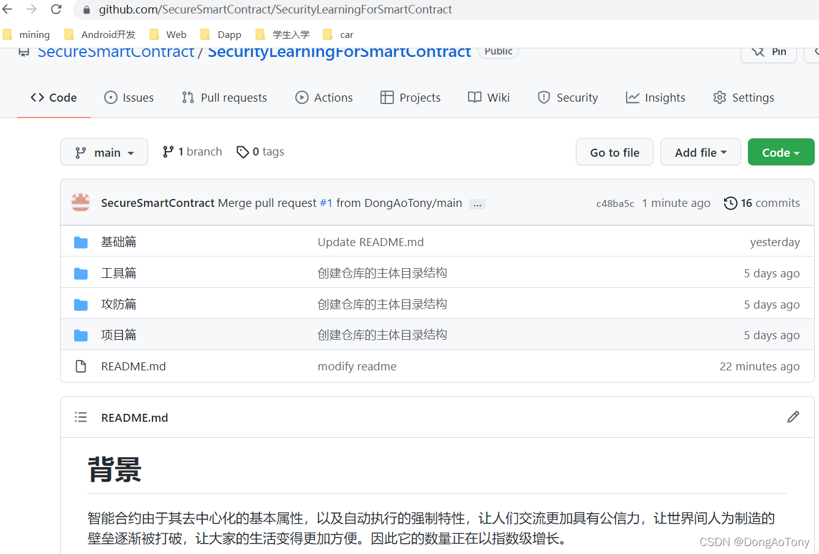This screenshot has height=554, width=819.
Task: Open the Update README.md commit message
Action: (371, 242)
